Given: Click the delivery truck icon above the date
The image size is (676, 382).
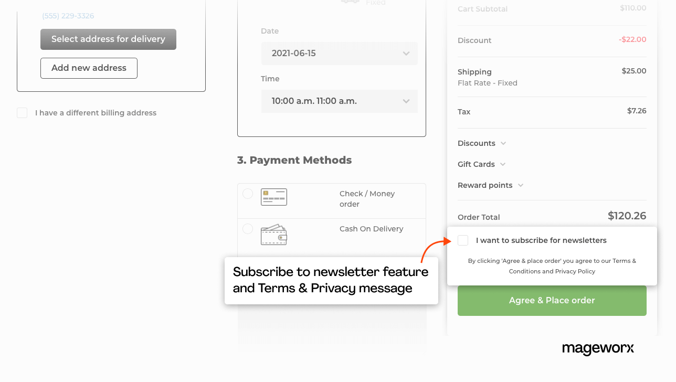Looking at the screenshot, I should [350, 1].
